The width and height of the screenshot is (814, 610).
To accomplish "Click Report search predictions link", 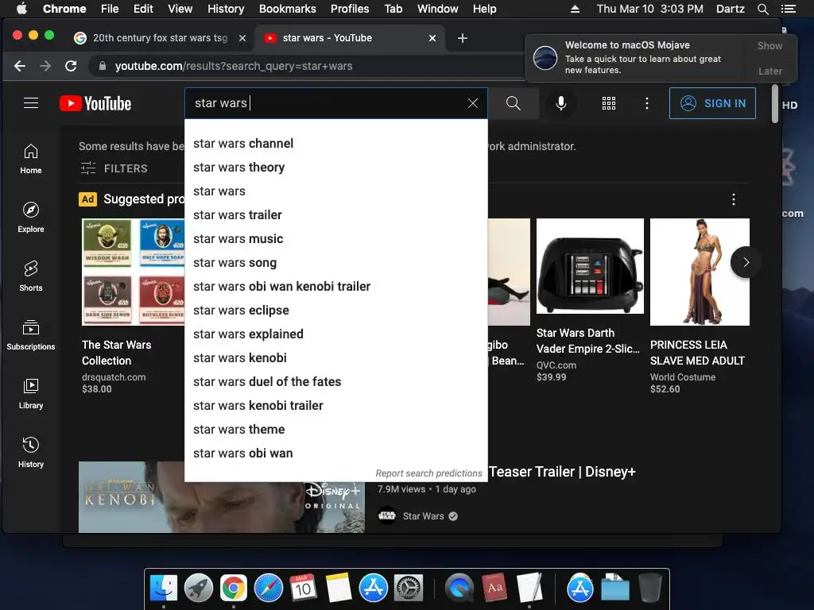I will (428, 473).
